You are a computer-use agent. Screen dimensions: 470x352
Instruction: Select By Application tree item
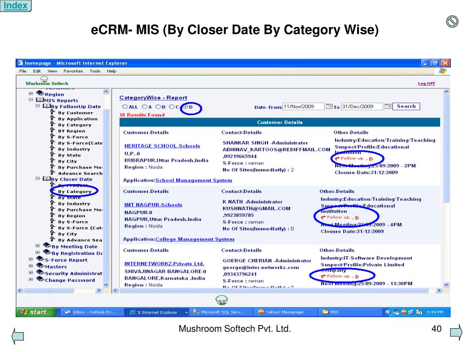tap(78, 119)
